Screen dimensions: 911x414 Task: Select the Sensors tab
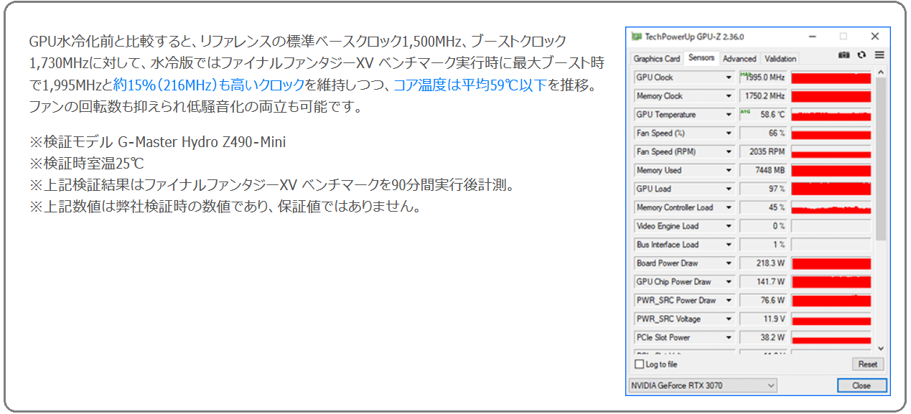pos(701,58)
